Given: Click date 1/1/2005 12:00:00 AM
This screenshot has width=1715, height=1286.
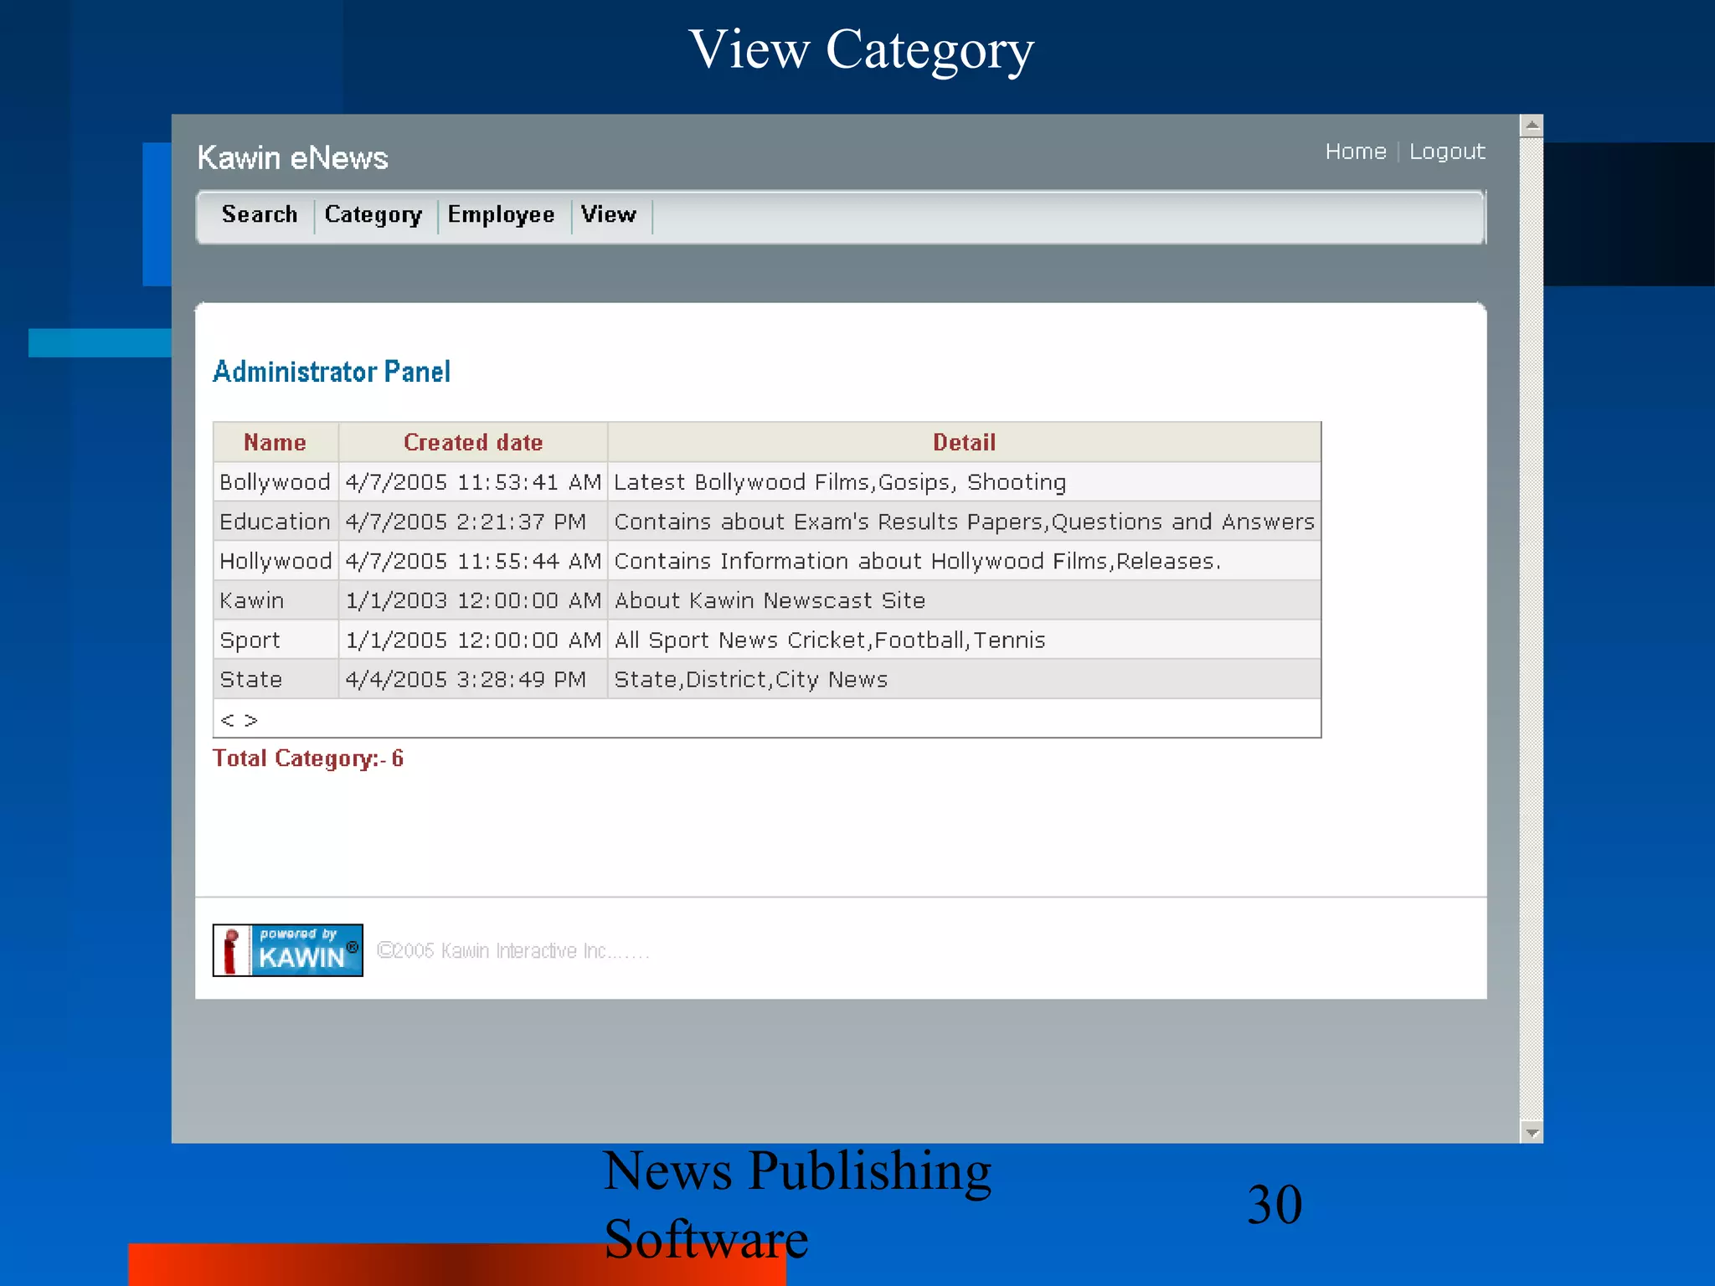Looking at the screenshot, I should (473, 640).
